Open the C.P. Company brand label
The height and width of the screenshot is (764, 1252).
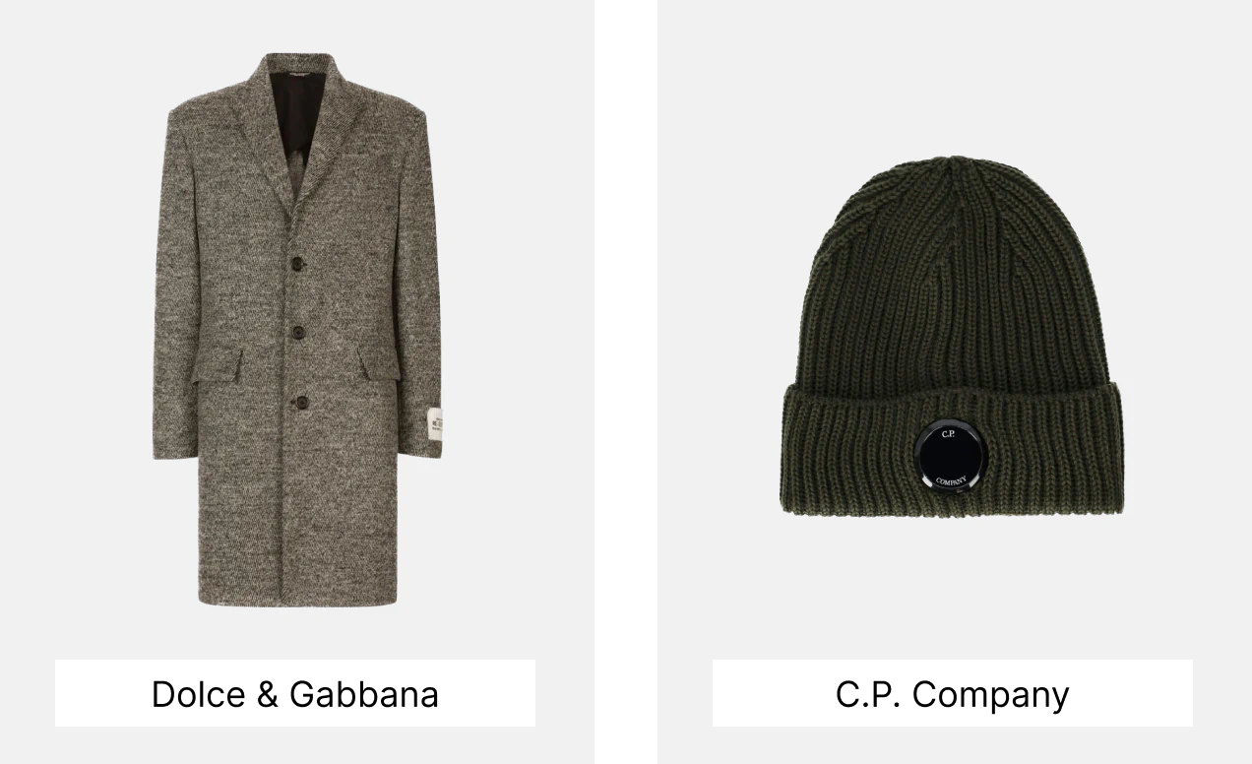[953, 693]
